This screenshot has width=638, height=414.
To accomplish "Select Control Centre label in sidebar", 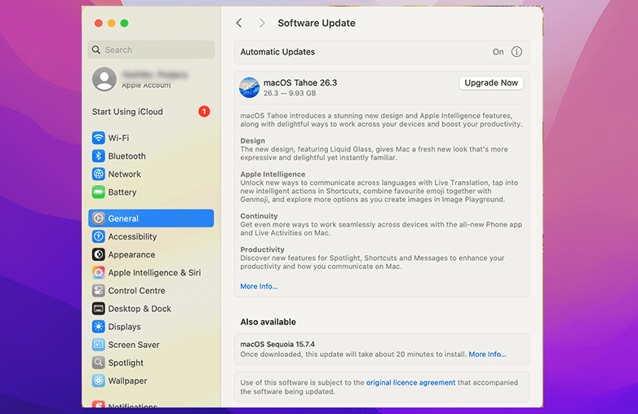I will (137, 290).
